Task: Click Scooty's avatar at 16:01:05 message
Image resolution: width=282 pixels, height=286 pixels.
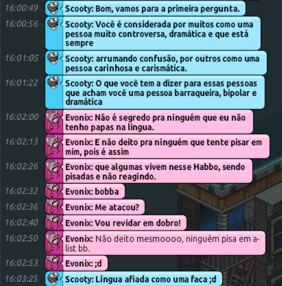Action: pyautogui.click(x=53, y=58)
